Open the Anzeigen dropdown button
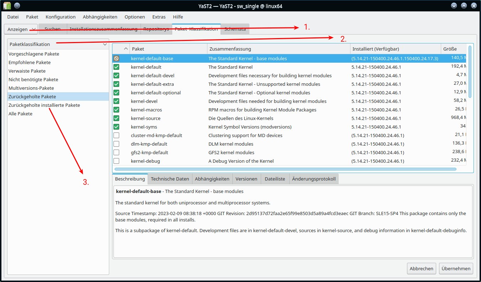The height and width of the screenshot is (282, 481). pyautogui.click(x=21, y=29)
